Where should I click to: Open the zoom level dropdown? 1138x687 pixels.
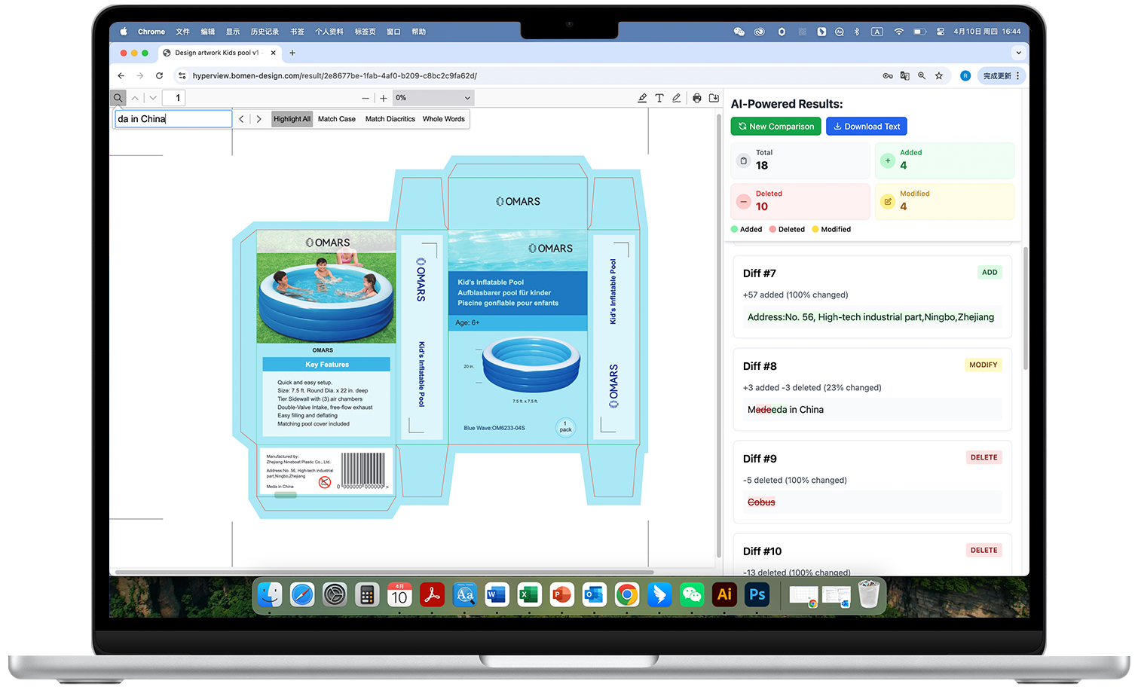pos(433,98)
